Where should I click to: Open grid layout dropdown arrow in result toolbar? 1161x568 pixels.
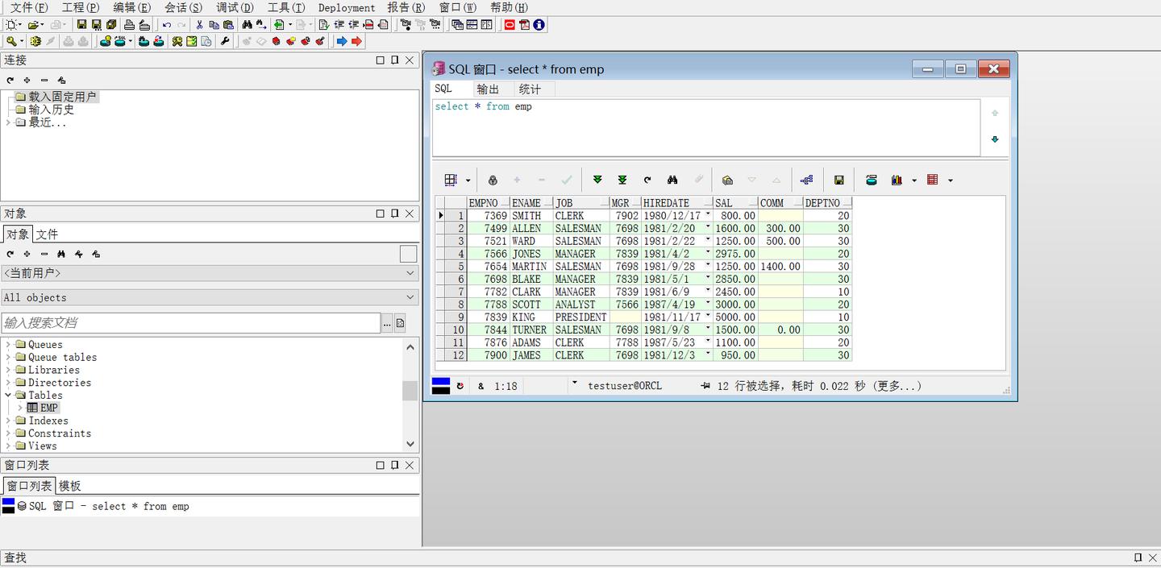468,180
